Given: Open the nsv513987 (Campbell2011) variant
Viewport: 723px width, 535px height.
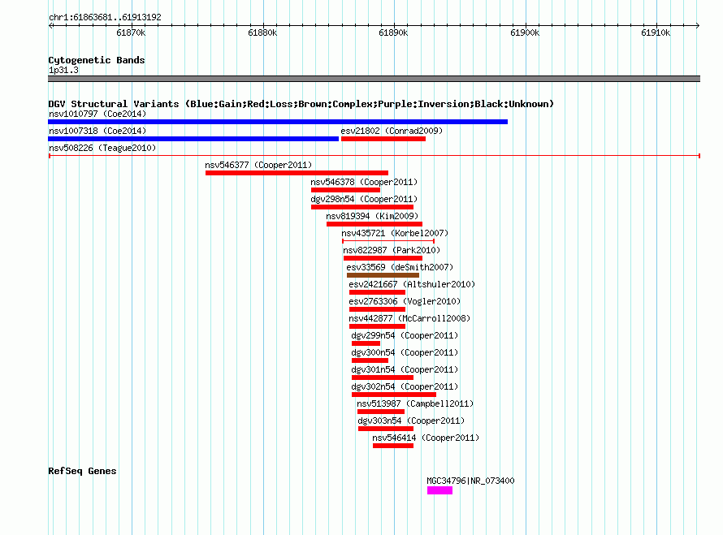Looking at the screenshot, I should tap(415, 403).
